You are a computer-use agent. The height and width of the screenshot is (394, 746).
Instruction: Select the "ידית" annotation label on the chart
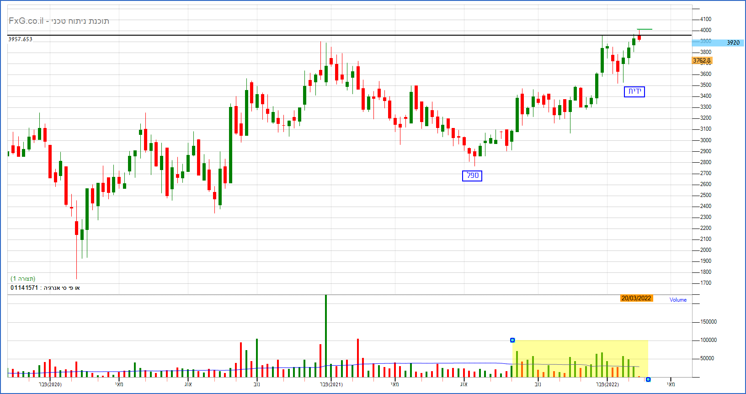pyautogui.click(x=634, y=91)
